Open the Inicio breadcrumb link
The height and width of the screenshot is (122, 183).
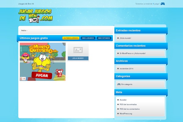coord(23,30)
